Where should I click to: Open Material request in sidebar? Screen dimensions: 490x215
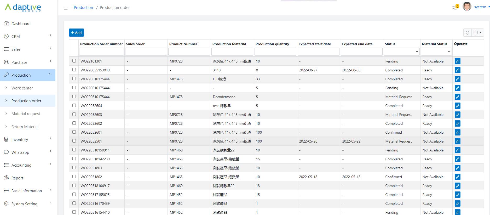click(x=26, y=114)
